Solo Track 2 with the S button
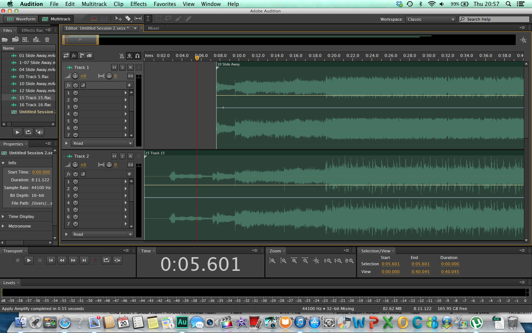The height and width of the screenshot is (333, 532). tap(123, 156)
